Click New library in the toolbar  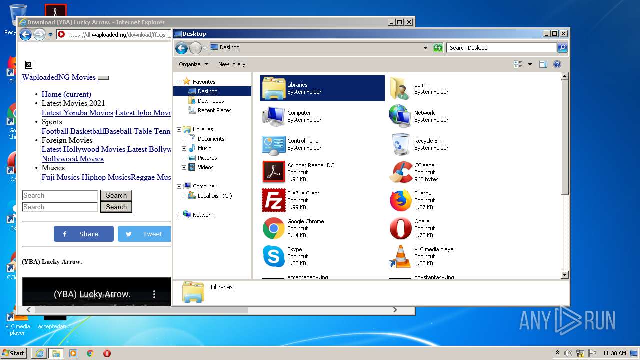(x=232, y=64)
